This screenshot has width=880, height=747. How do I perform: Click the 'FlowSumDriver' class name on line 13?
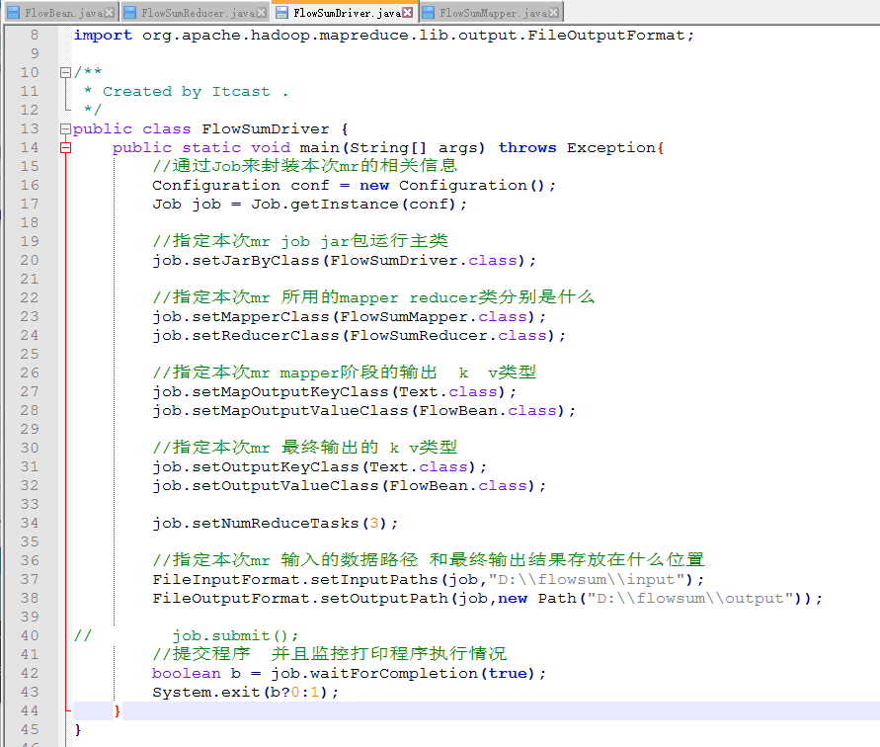[x=266, y=129]
